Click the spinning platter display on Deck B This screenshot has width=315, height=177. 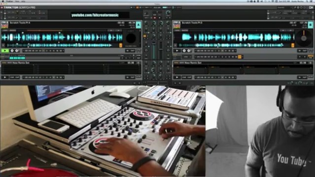click(x=304, y=38)
